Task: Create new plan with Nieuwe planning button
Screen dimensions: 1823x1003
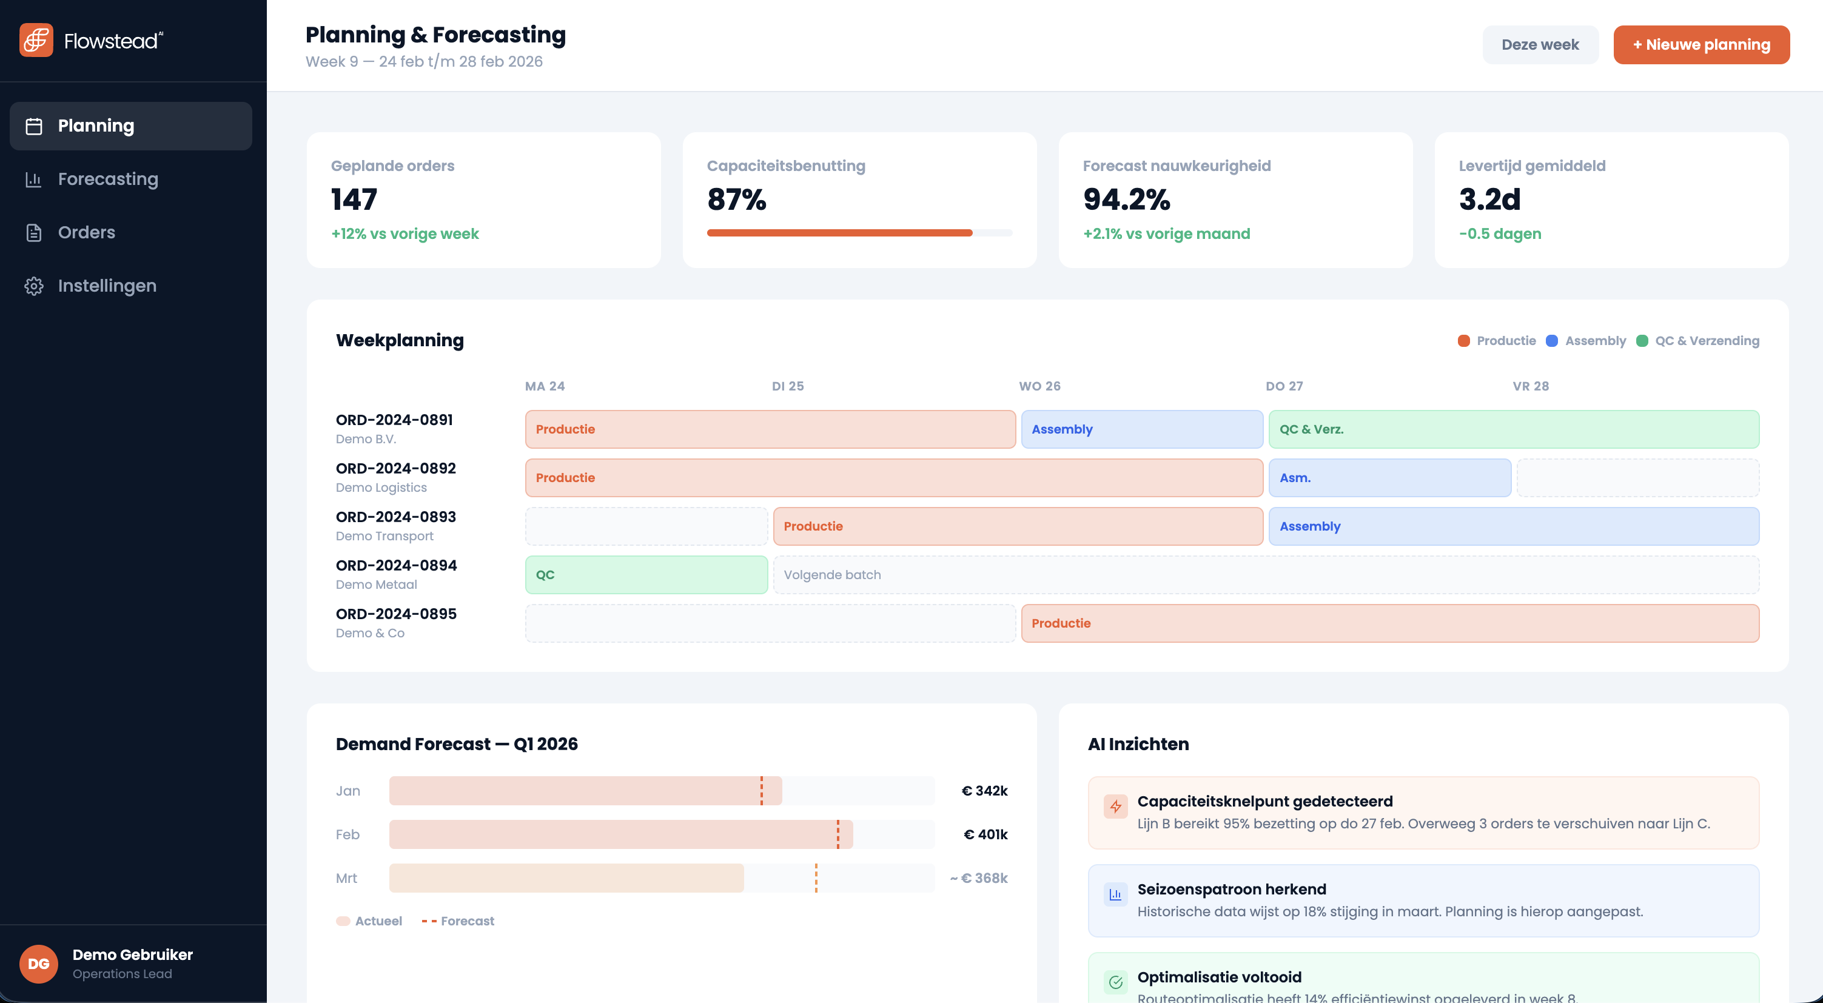Action: (x=1700, y=45)
